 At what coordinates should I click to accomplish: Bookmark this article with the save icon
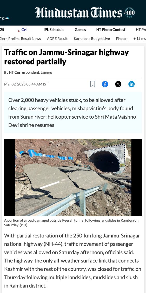click(x=92, y=84)
